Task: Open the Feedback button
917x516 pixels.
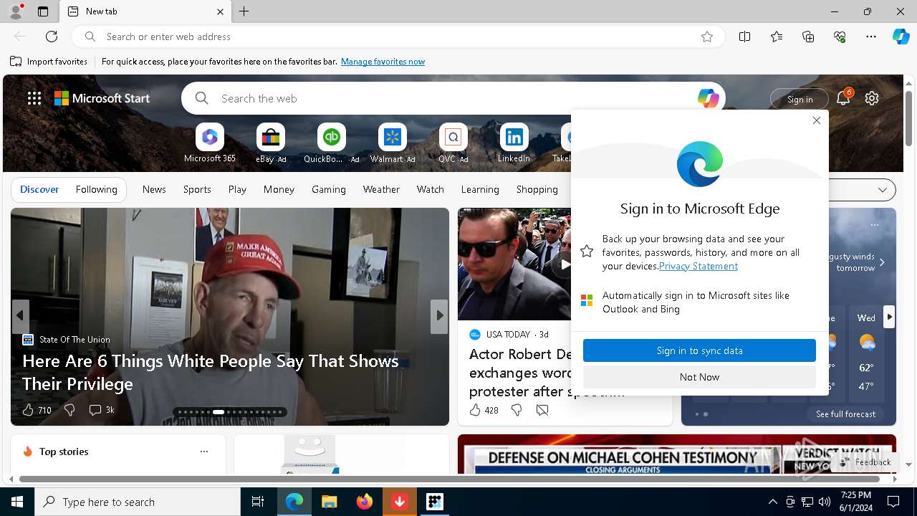Action: tap(865, 462)
